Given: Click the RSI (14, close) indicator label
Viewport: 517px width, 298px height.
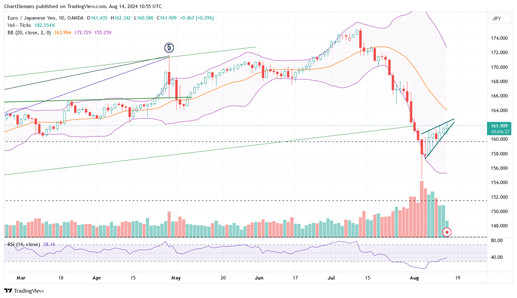Looking at the screenshot, I should pos(24,244).
